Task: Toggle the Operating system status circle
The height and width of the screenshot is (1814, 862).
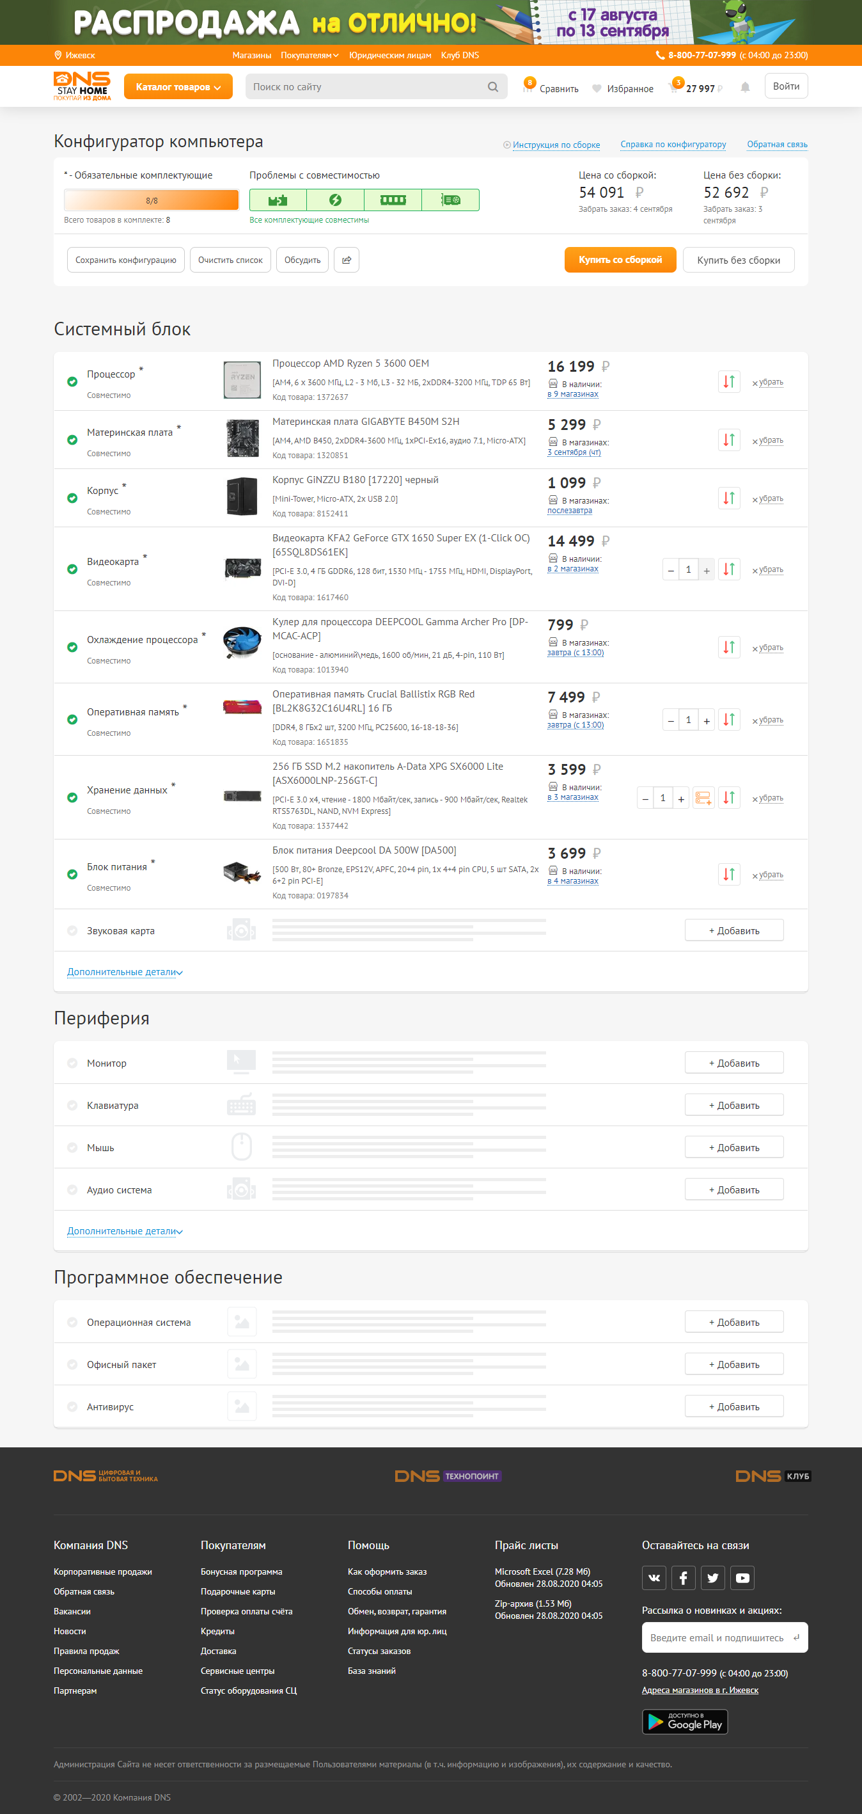Action: click(72, 1323)
